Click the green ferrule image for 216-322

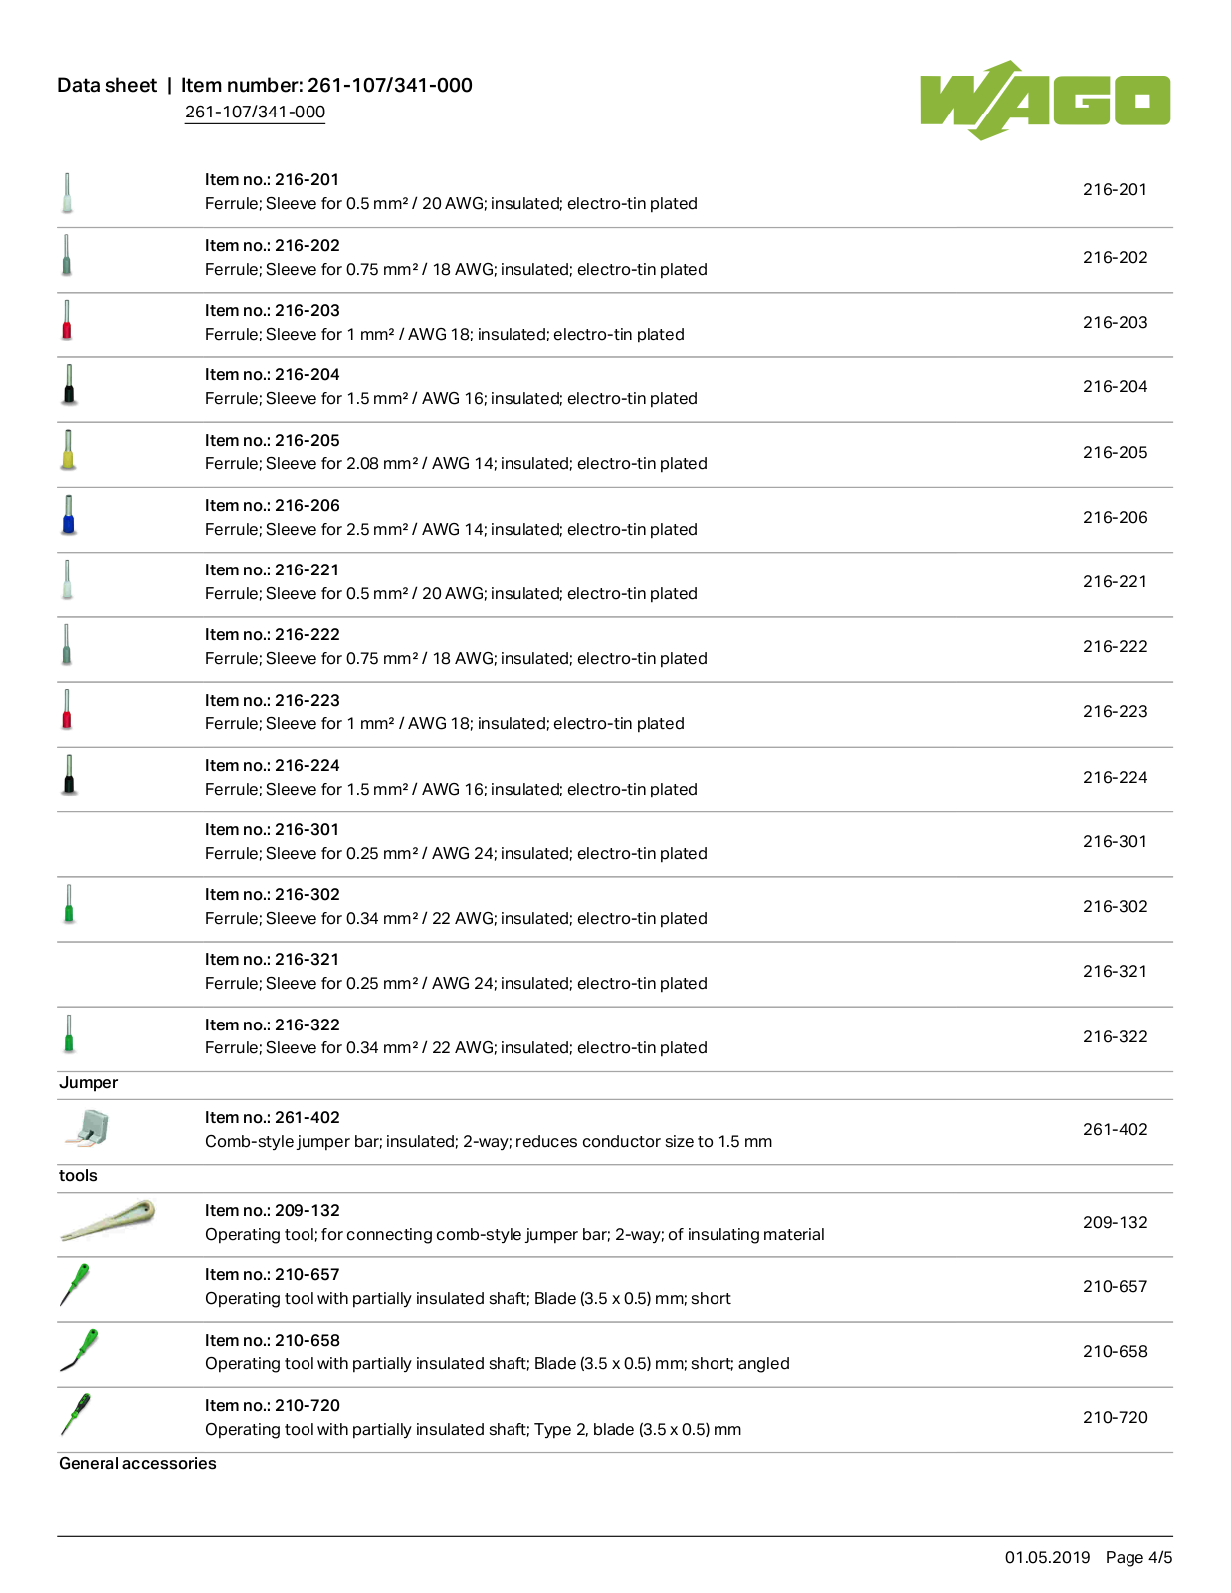pos(69,1033)
